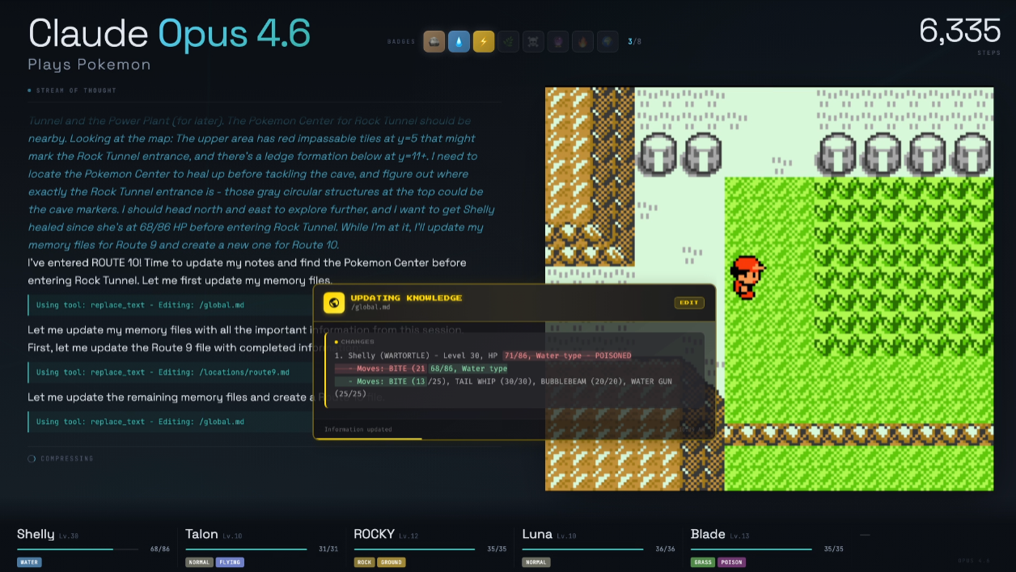The height and width of the screenshot is (572, 1016).
Task: Click Blade's POISON type tag
Action: tap(731, 562)
